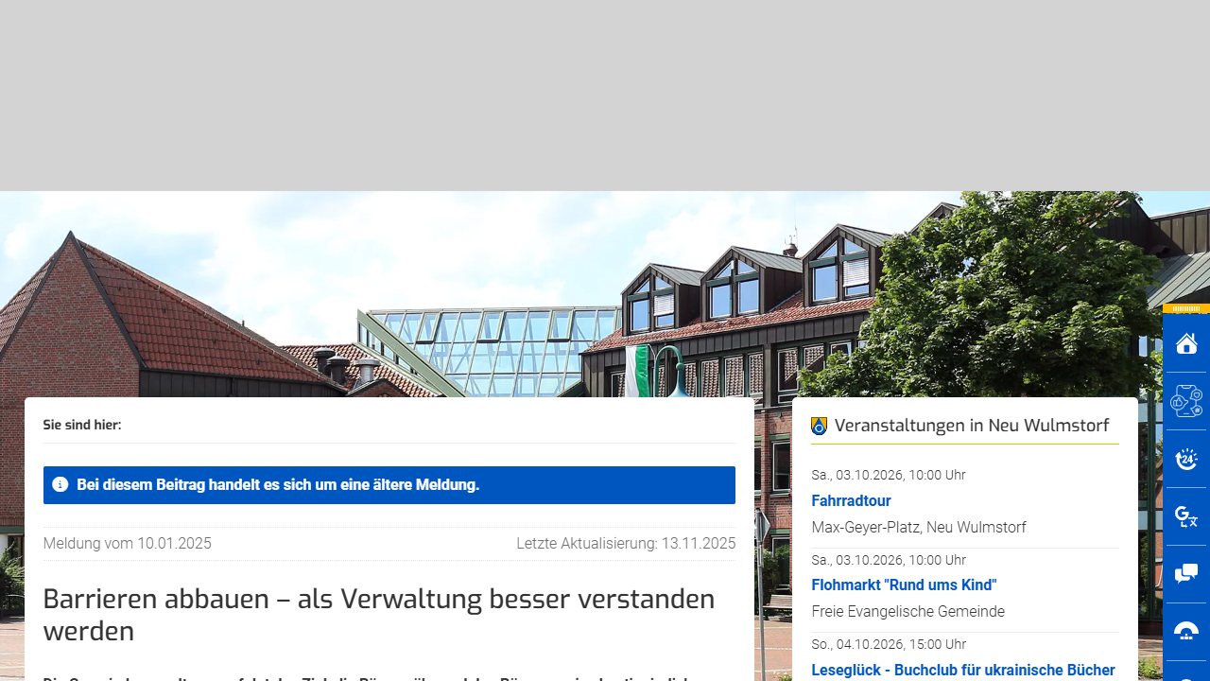Image resolution: width=1210 pixels, height=681 pixels.
Task: Open the chat bubbles icon in the sidebar
Action: 1186,574
